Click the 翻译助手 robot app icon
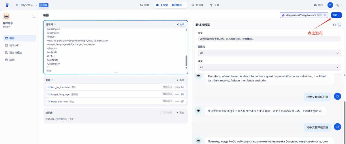The width and height of the screenshot is (346, 144). click(x=6, y=16)
